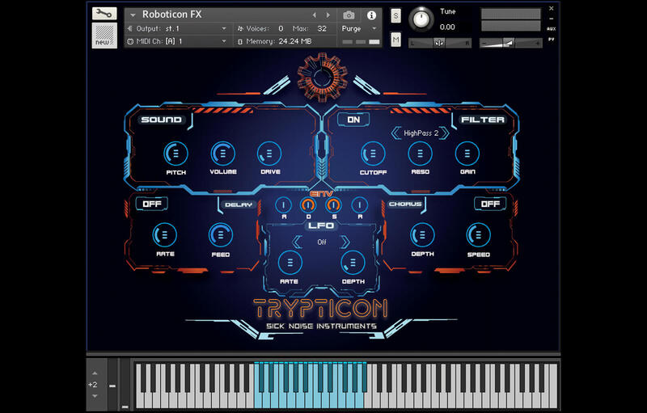The image size is (647, 413).
Task: Click the chorus Speed knob
Action: (478, 235)
